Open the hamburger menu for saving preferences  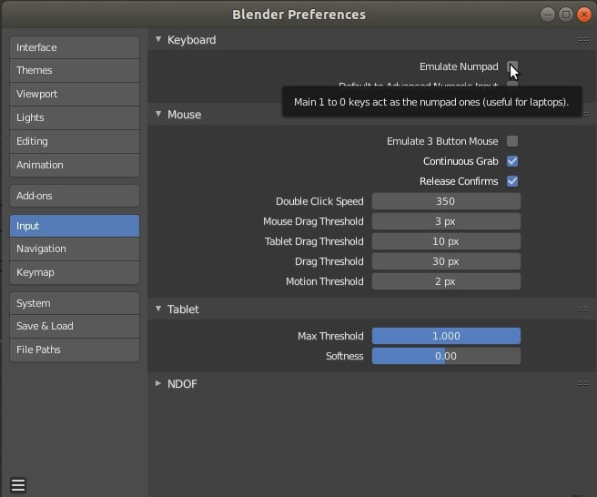pos(18,485)
